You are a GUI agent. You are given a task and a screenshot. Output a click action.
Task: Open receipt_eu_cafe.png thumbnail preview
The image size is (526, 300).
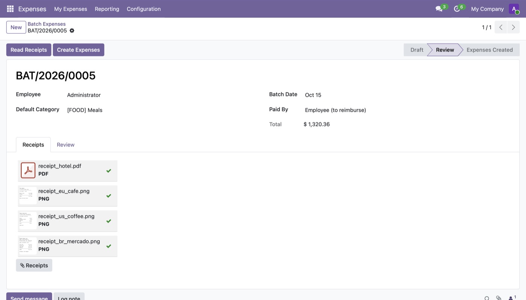(28, 195)
